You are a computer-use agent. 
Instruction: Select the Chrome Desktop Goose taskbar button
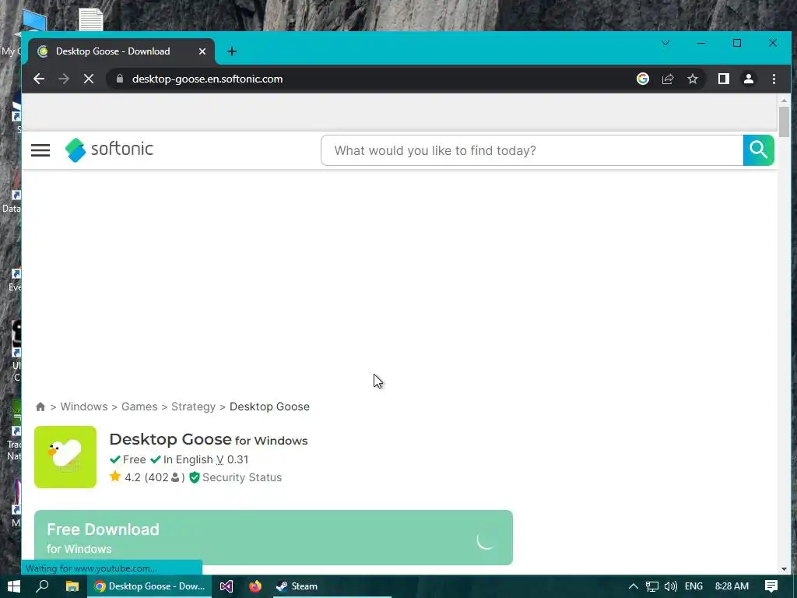(x=149, y=586)
